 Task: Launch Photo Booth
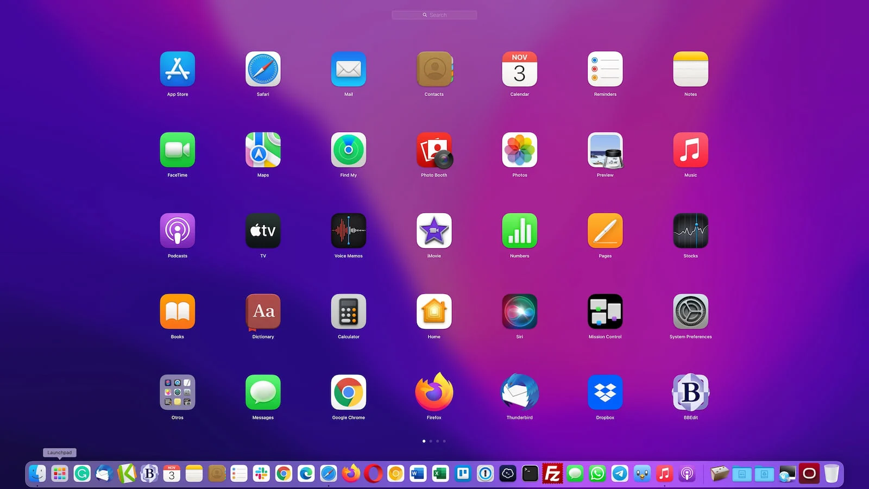(434, 150)
